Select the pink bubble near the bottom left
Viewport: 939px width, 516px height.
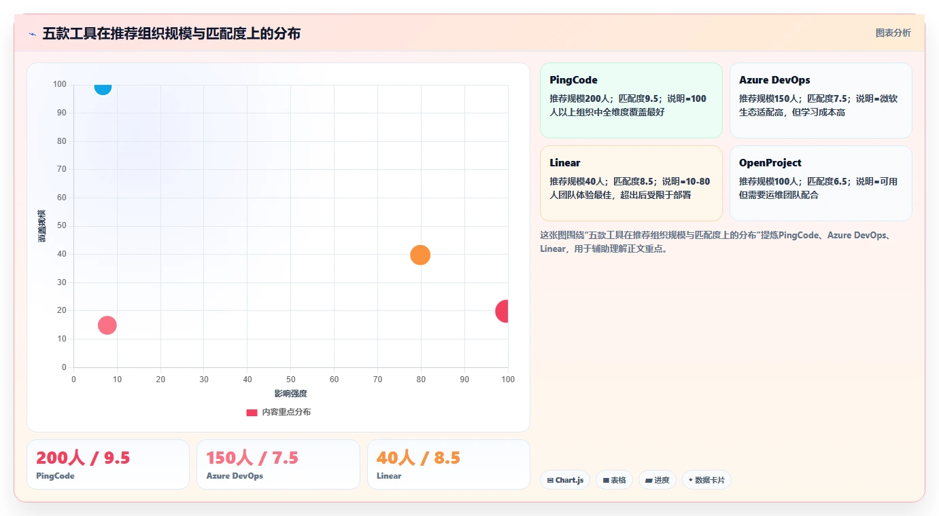[107, 325]
